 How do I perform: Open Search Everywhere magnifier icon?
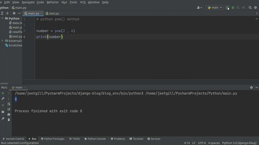[x=250, y=8]
